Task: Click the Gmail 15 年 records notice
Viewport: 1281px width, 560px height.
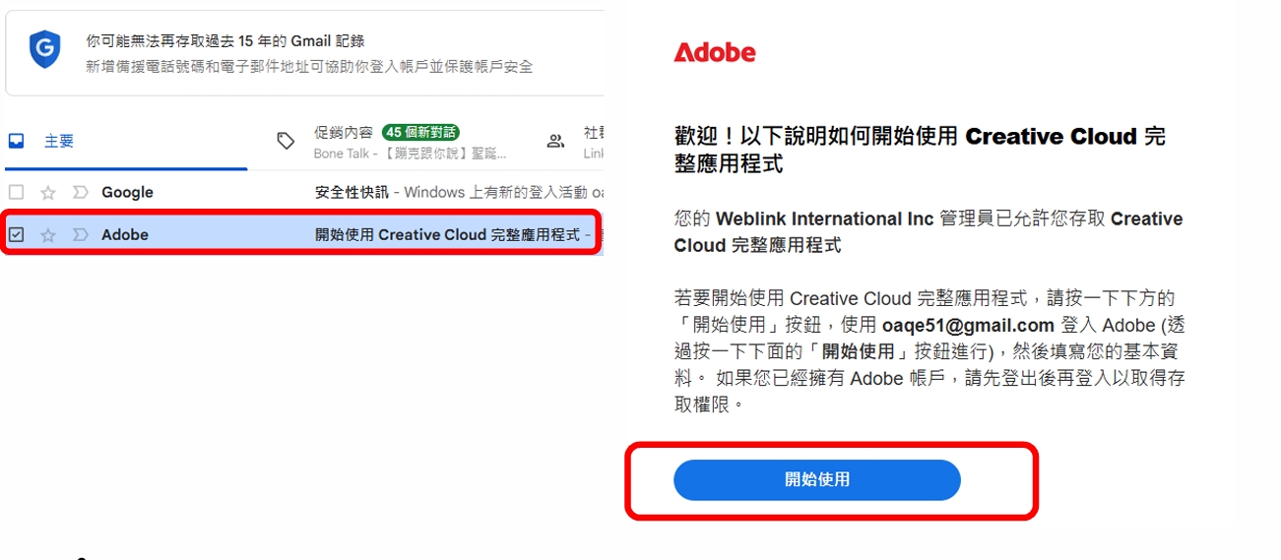Action: (225, 40)
